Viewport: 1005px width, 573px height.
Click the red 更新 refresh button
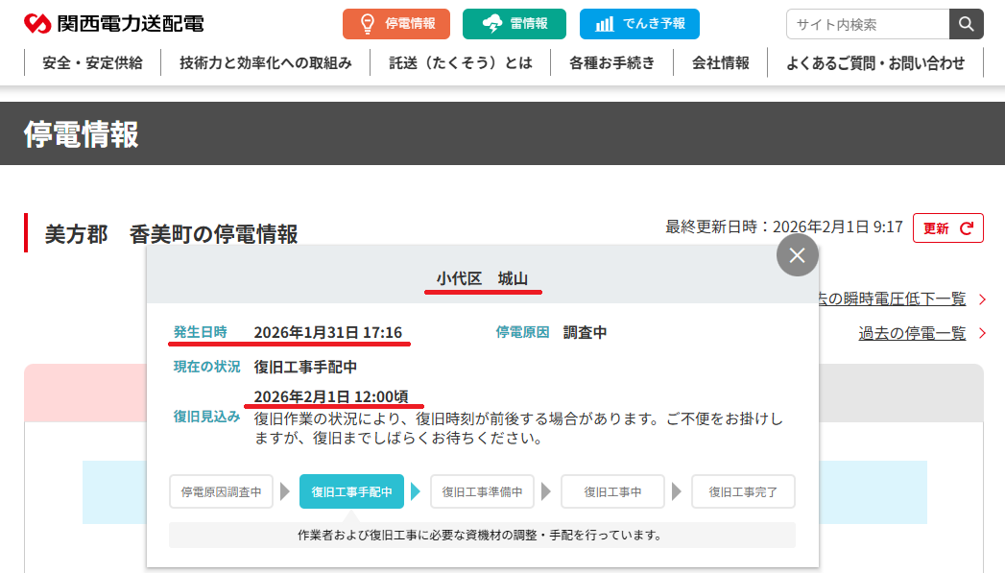tap(947, 227)
